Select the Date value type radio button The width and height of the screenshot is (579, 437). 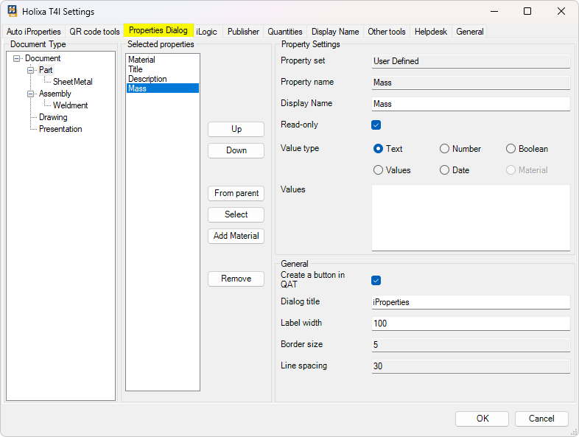click(444, 170)
